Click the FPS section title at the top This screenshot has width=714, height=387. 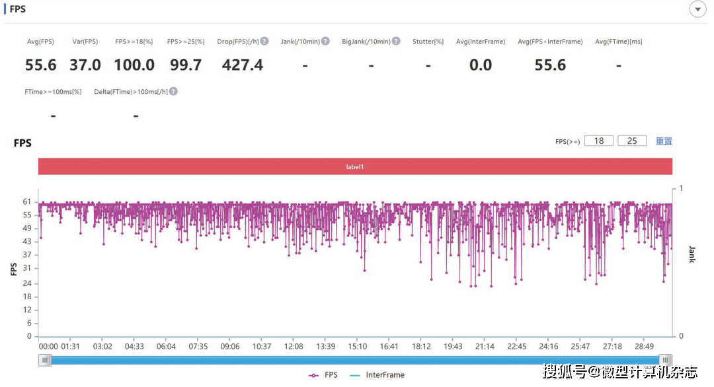(x=18, y=9)
